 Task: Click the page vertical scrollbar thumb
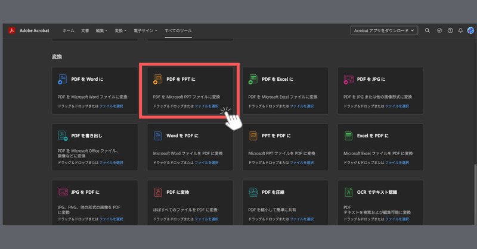point(475,195)
